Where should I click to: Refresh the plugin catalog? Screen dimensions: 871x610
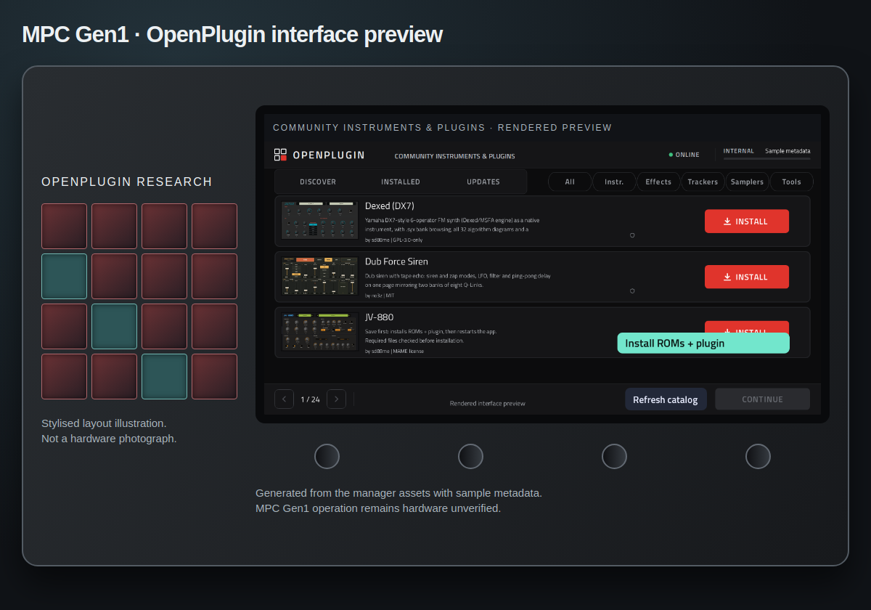point(666,399)
